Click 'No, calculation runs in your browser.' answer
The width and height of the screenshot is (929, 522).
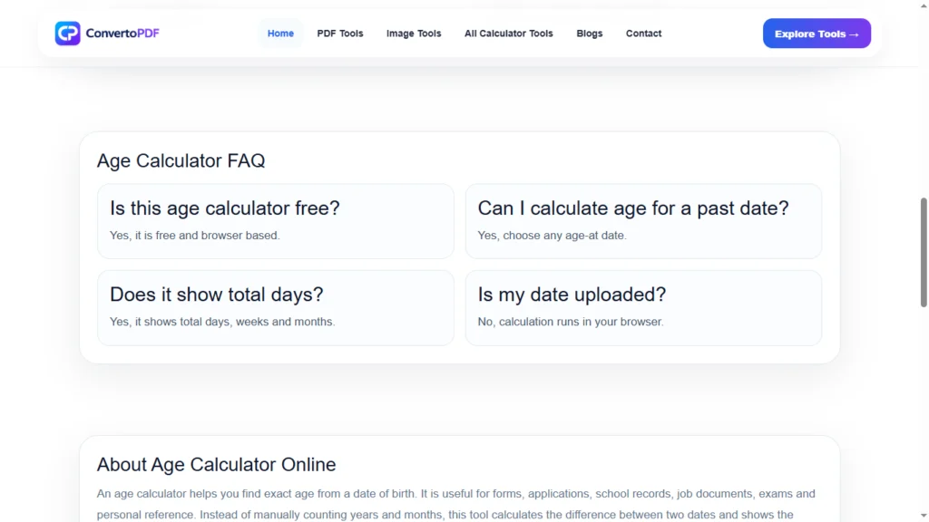click(x=571, y=322)
